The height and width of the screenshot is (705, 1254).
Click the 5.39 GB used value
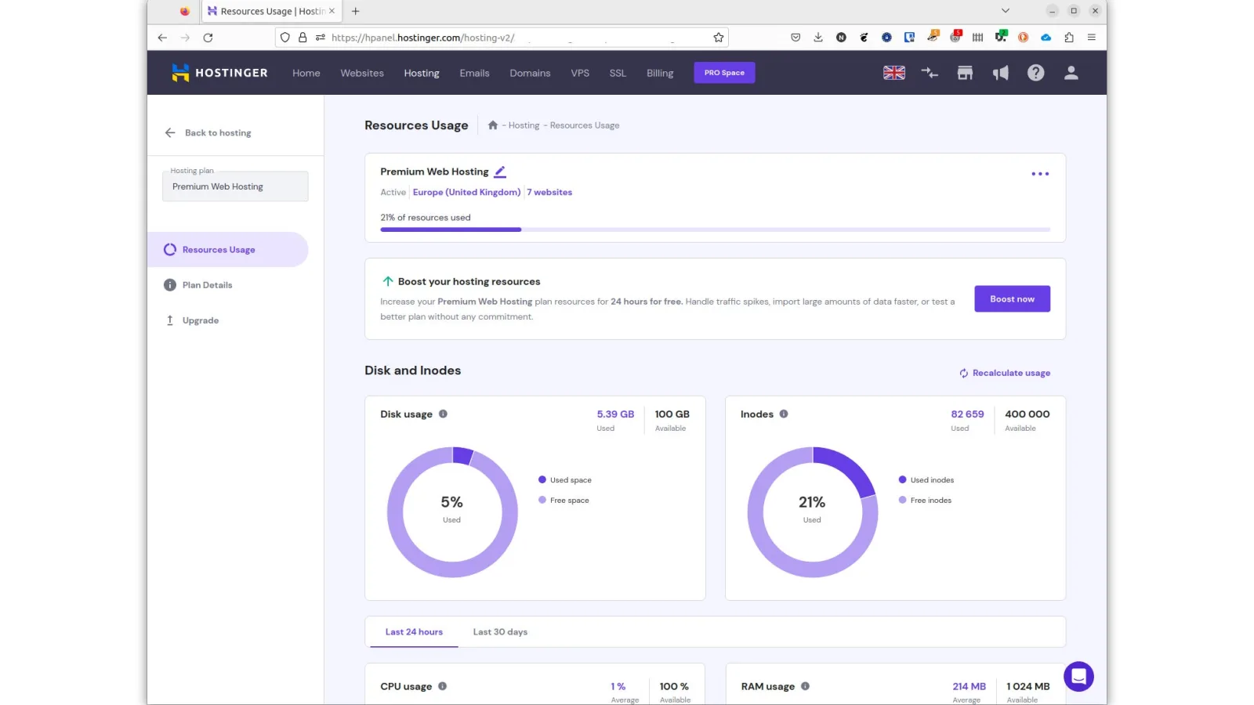(615, 414)
